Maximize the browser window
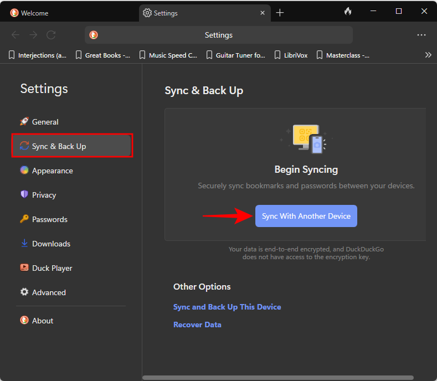 tap(399, 11)
